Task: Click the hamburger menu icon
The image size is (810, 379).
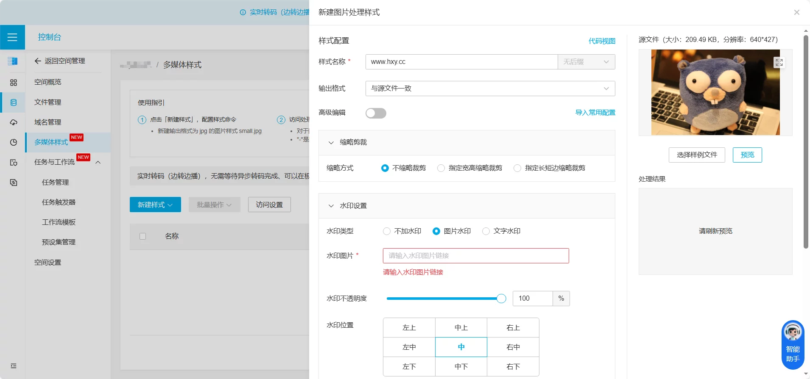Action: [12, 37]
